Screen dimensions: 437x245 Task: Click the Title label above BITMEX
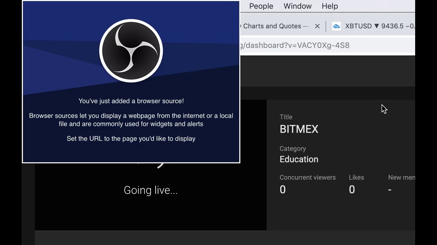click(286, 117)
